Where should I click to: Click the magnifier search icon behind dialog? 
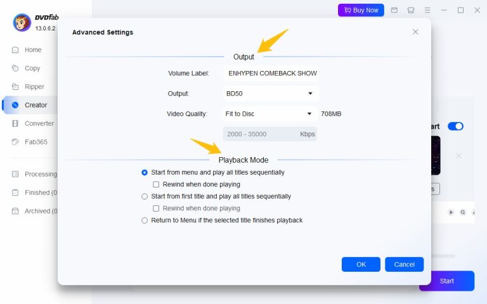pyautogui.click(x=463, y=212)
